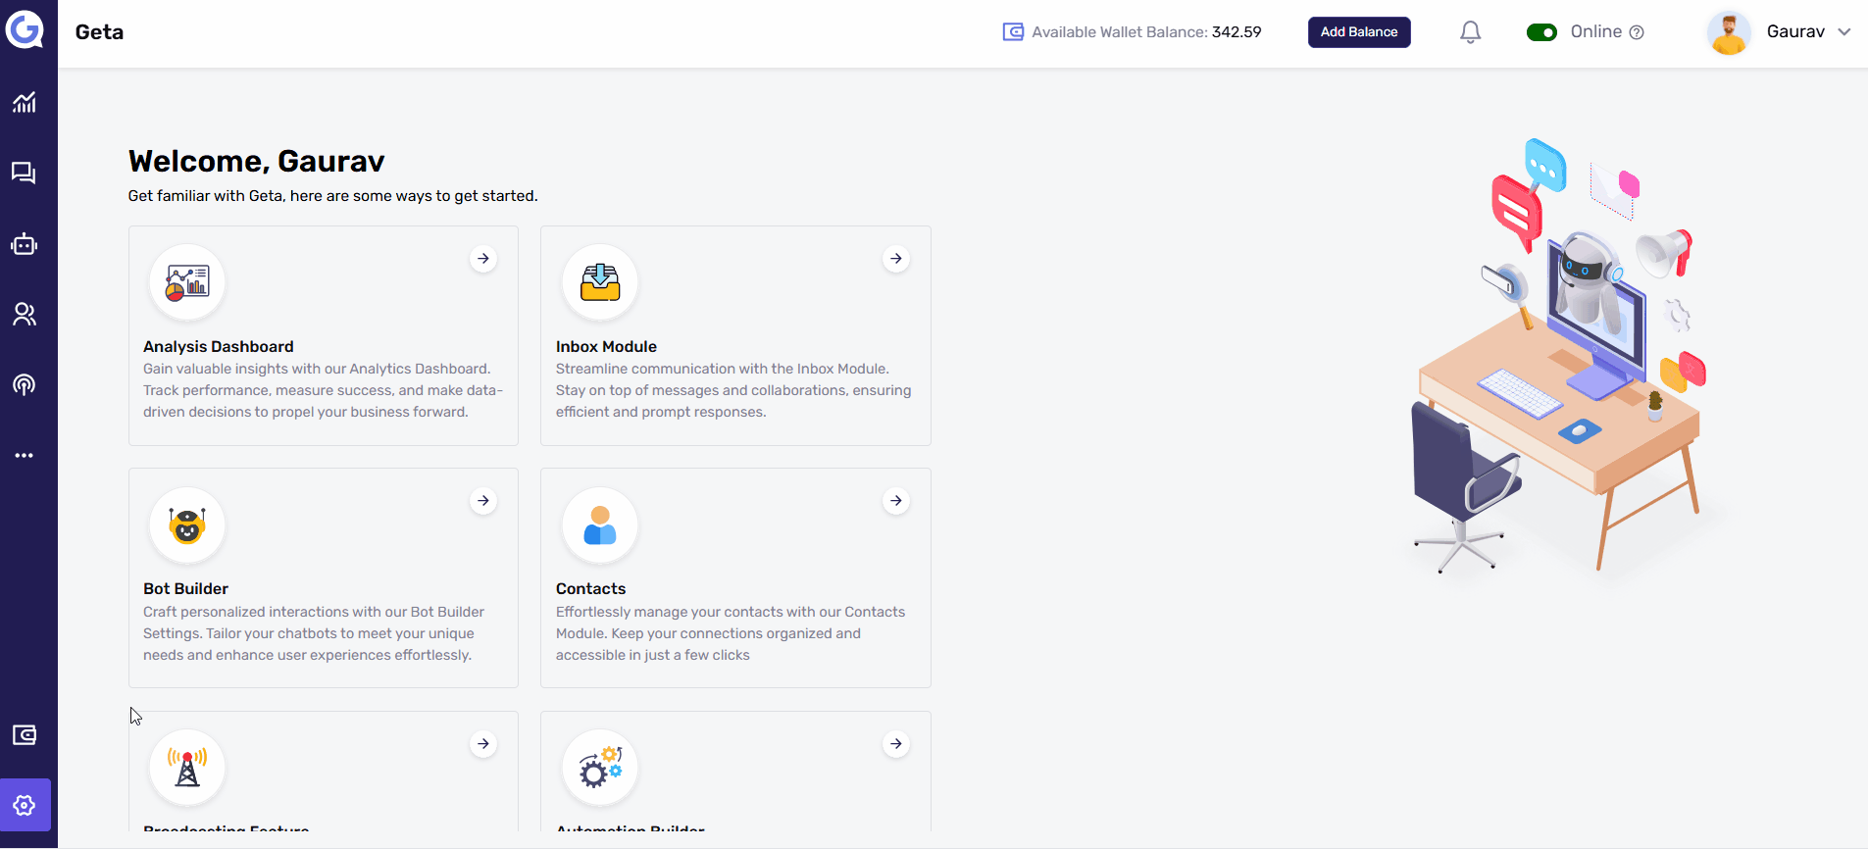The height and width of the screenshot is (849, 1868).
Task: Open the settings gear in sidebar
Action: tap(25, 805)
